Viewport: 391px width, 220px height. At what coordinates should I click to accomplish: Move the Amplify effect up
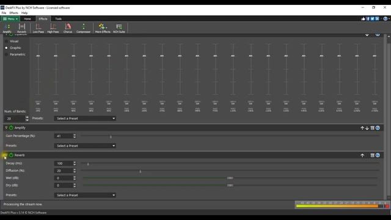[x=362, y=128]
